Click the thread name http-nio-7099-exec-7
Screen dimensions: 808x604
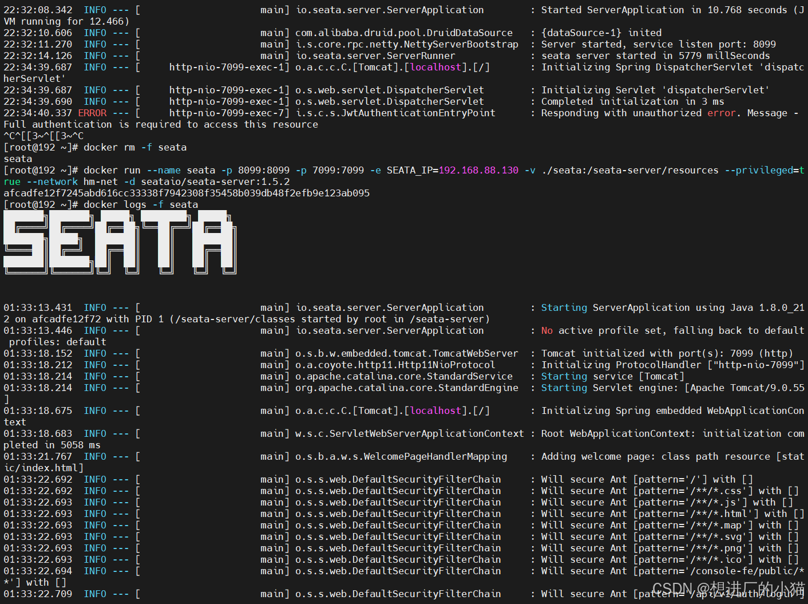point(227,113)
